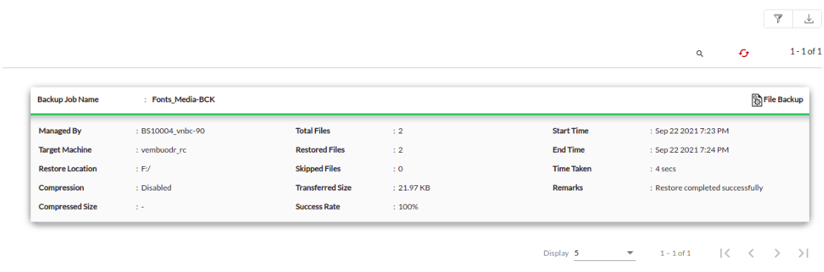Screen dimensions: 824x272
Task: Click the 100% success rate value
Action: coord(409,206)
